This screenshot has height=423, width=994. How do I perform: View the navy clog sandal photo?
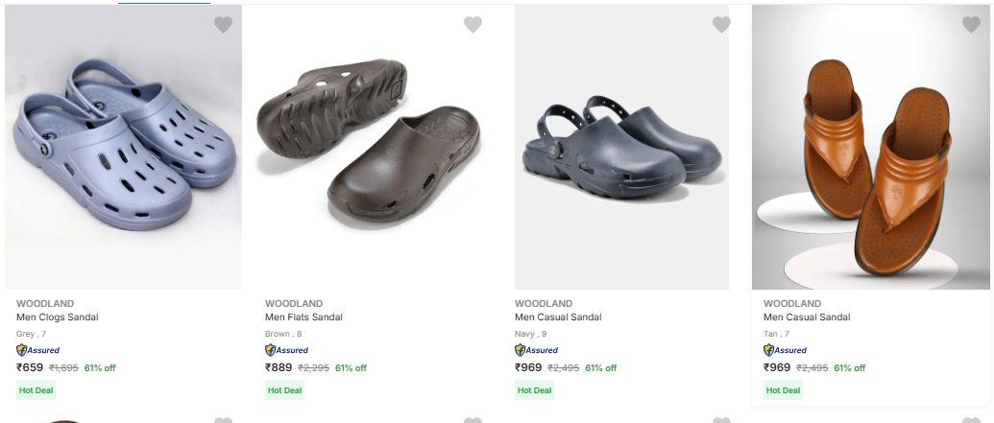(x=621, y=149)
